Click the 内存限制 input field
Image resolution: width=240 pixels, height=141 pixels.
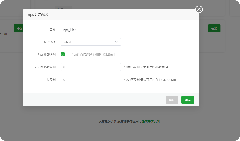pyautogui.click(x=91, y=80)
